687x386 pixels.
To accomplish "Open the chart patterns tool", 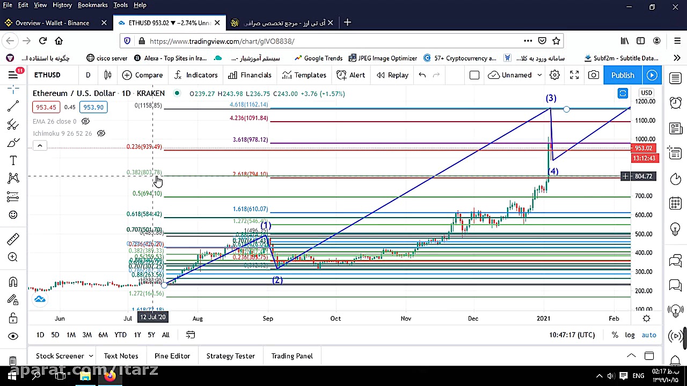I will (13, 179).
